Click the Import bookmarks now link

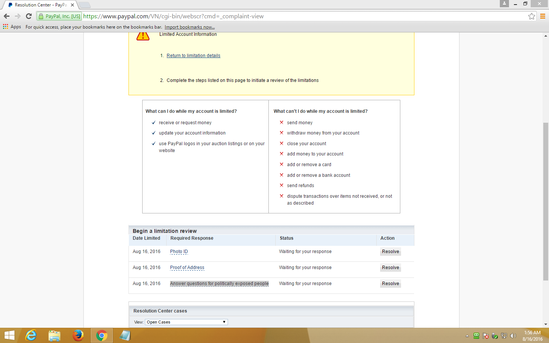click(189, 27)
